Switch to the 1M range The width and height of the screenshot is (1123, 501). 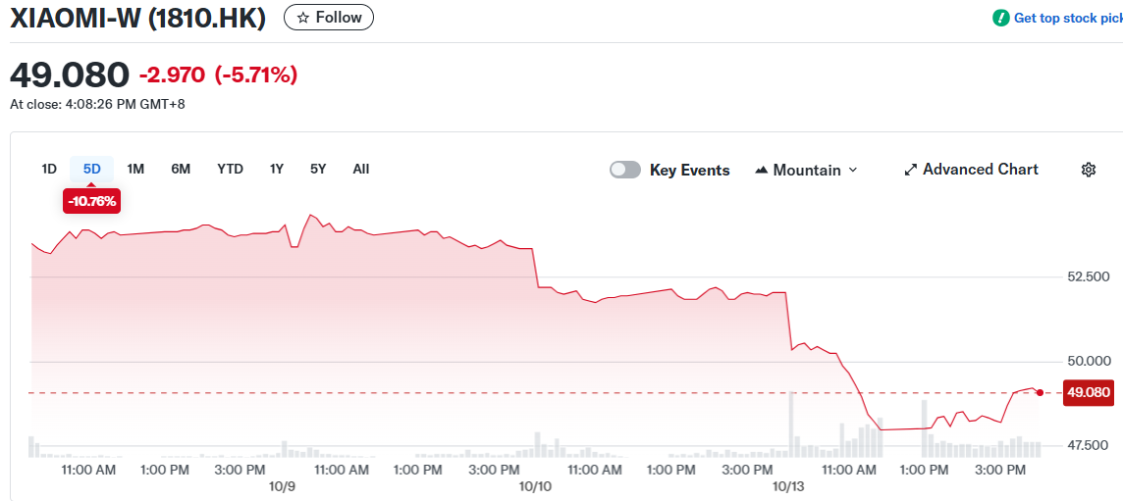tap(135, 169)
